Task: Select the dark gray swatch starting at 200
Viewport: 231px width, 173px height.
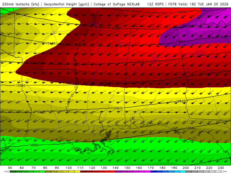Action: pyautogui.click(x=189, y=172)
